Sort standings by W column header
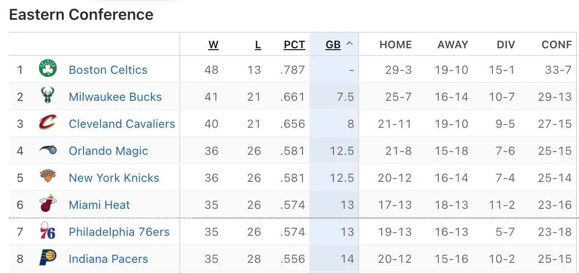 point(213,45)
